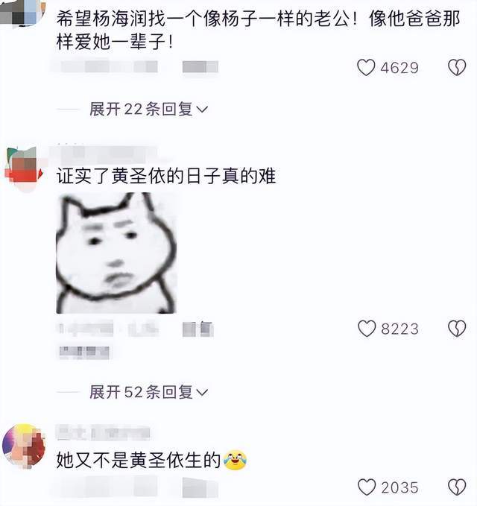The image size is (477, 506).
Task: Like the comment with 8223 likes
Action: pos(367,329)
